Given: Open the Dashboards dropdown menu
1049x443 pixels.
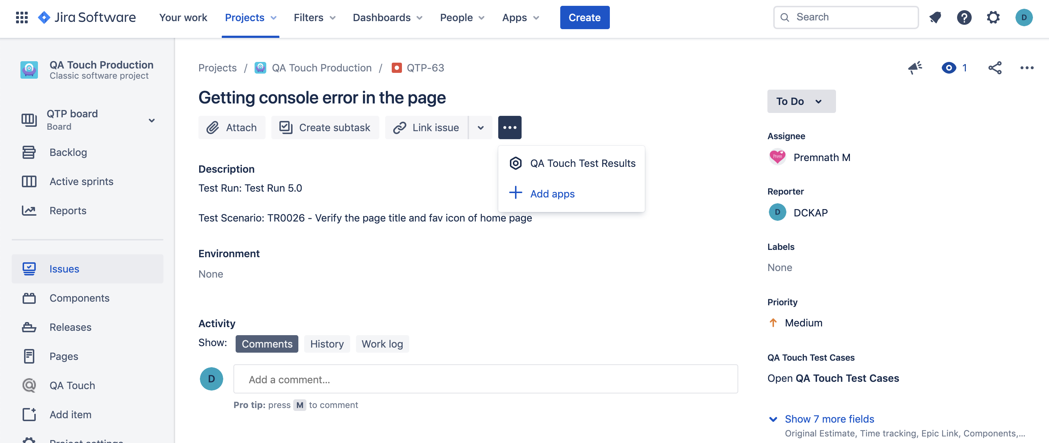Looking at the screenshot, I should [x=387, y=17].
